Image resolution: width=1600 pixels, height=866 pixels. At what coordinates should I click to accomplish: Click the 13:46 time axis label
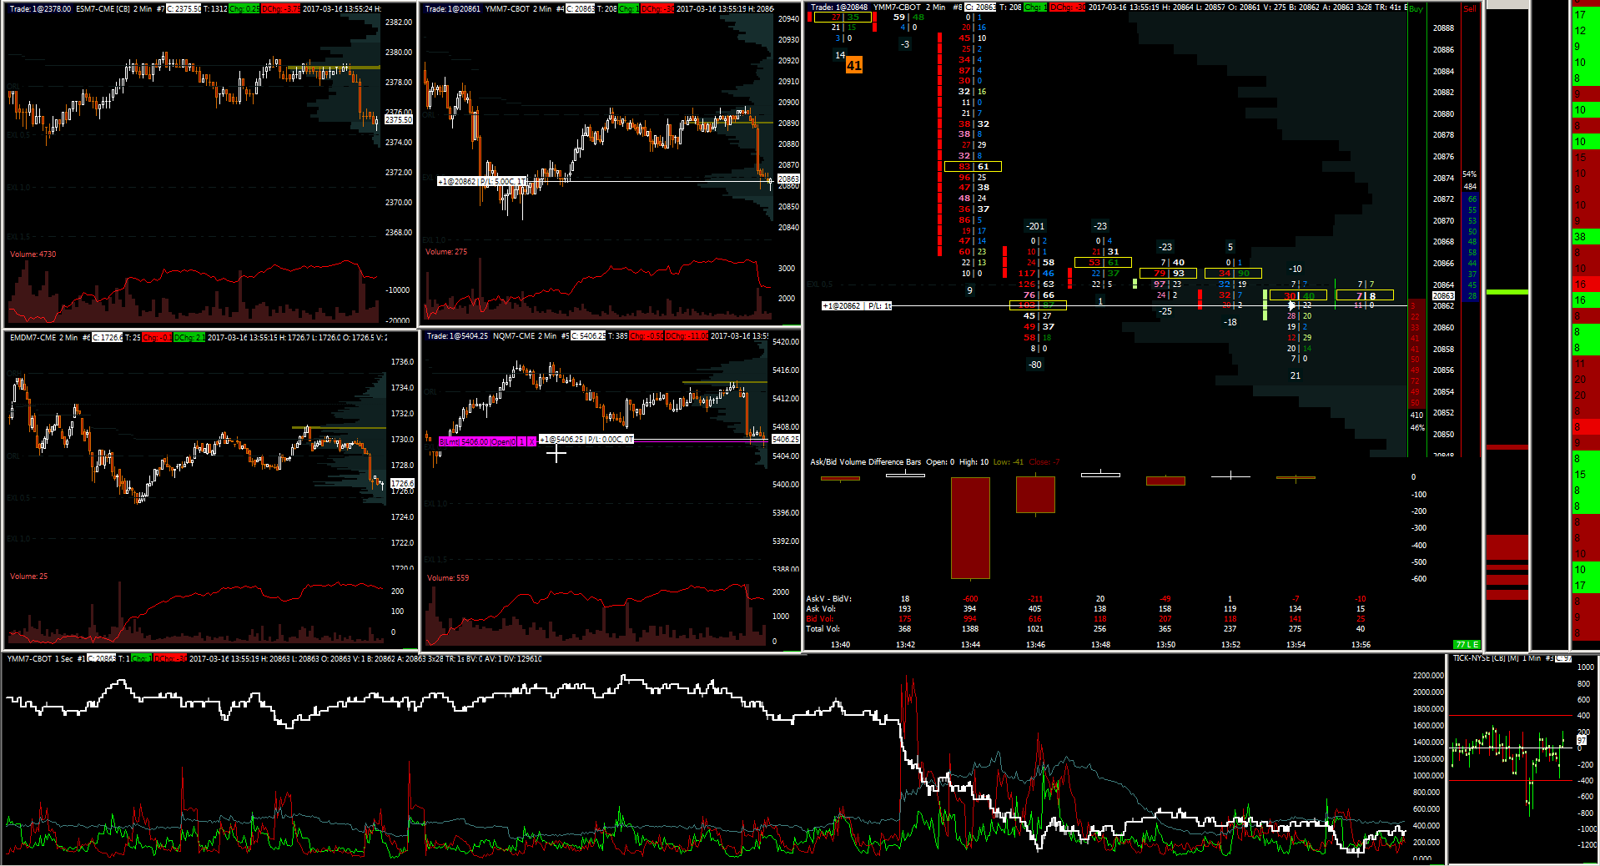[x=1035, y=644]
